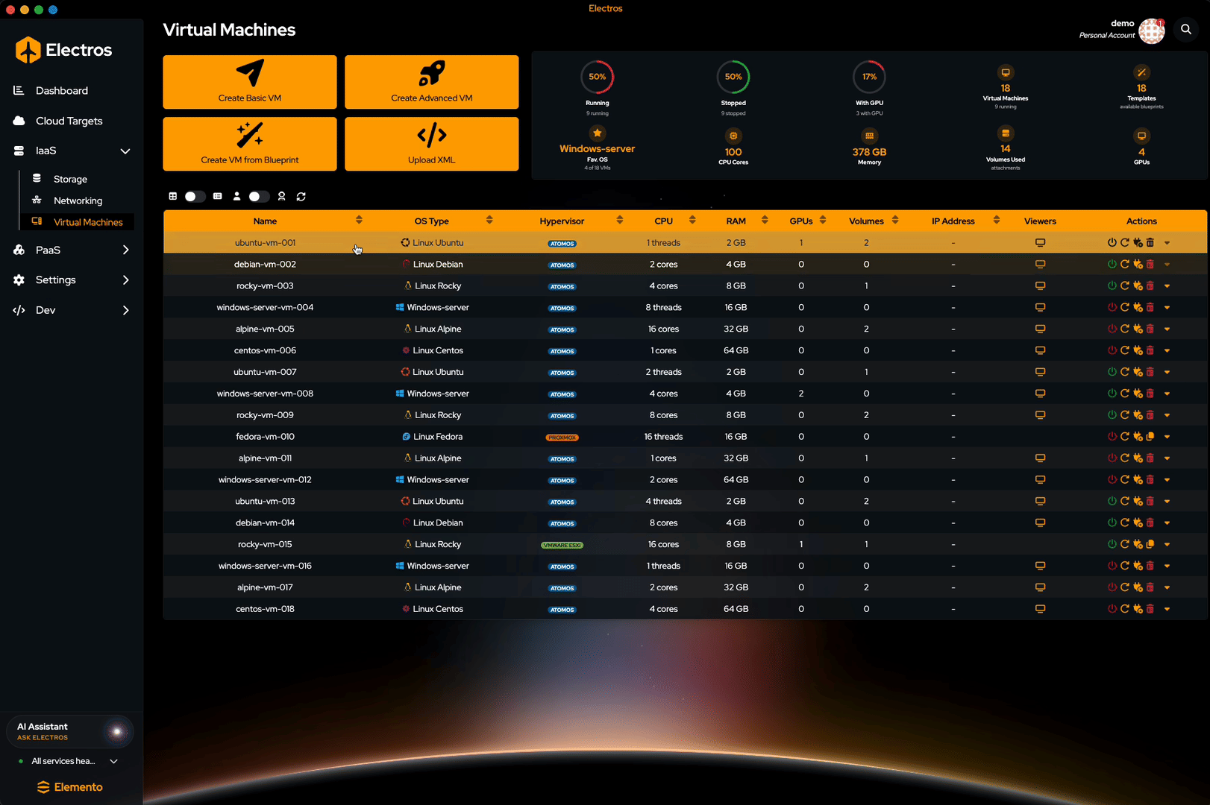The height and width of the screenshot is (805, 1210).
Task: Click Upload XML button
Action: tap(431, 144)
